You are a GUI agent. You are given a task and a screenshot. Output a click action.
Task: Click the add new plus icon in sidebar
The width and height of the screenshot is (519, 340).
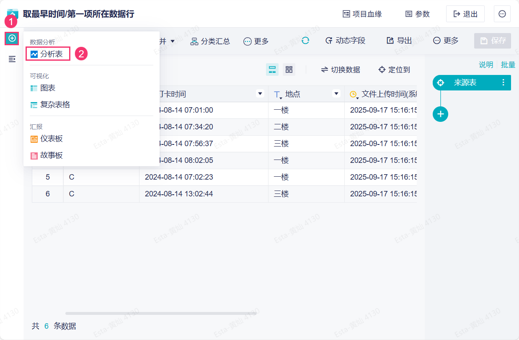(12, 39)
